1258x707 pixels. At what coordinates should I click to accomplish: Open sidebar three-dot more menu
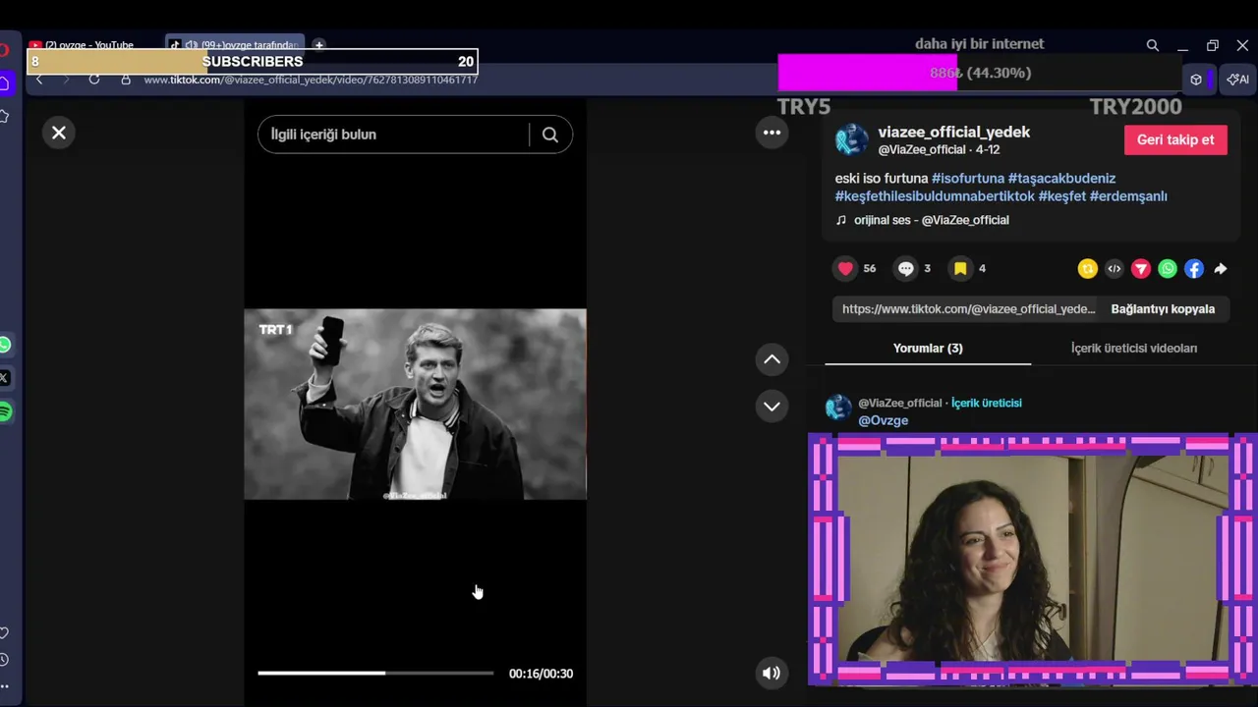pos(4,686)
